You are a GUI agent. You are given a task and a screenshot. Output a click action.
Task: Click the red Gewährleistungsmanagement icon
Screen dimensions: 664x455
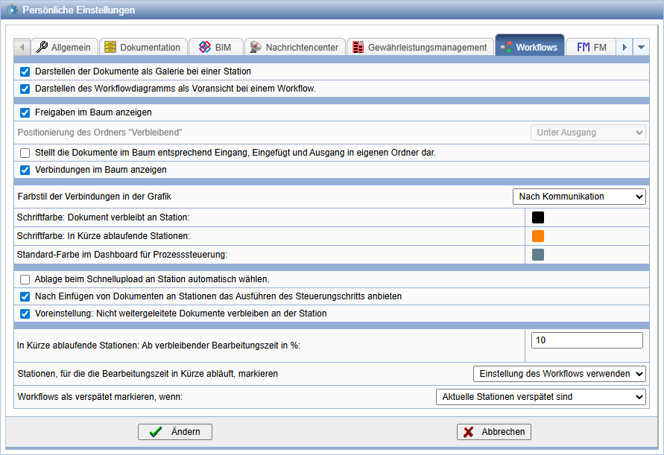click(x=358, y=47)
